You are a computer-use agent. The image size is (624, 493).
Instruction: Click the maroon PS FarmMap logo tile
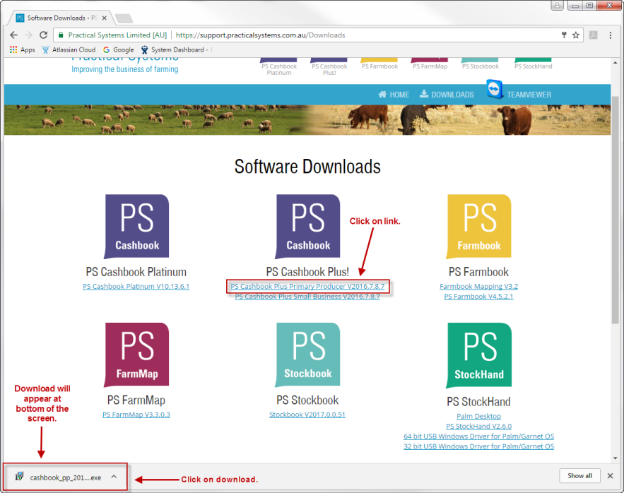(x=136, y=355)
